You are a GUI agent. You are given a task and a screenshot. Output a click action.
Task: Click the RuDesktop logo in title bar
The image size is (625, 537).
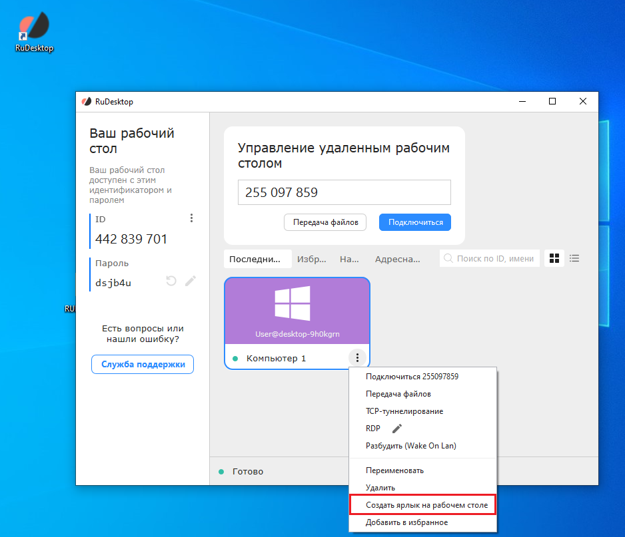coord(87,102)
